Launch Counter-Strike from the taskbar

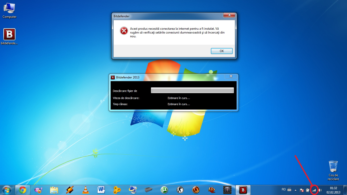(180, 190)
